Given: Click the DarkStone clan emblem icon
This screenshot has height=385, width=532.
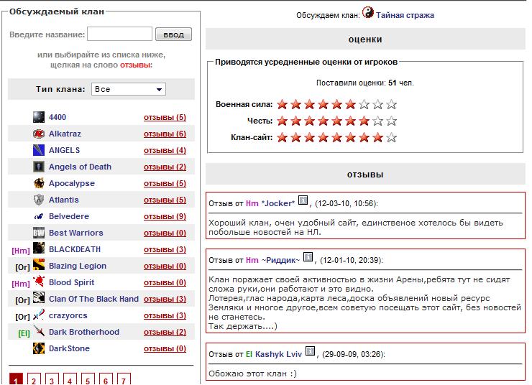Looking at the screenshot, I should point(39,348).
